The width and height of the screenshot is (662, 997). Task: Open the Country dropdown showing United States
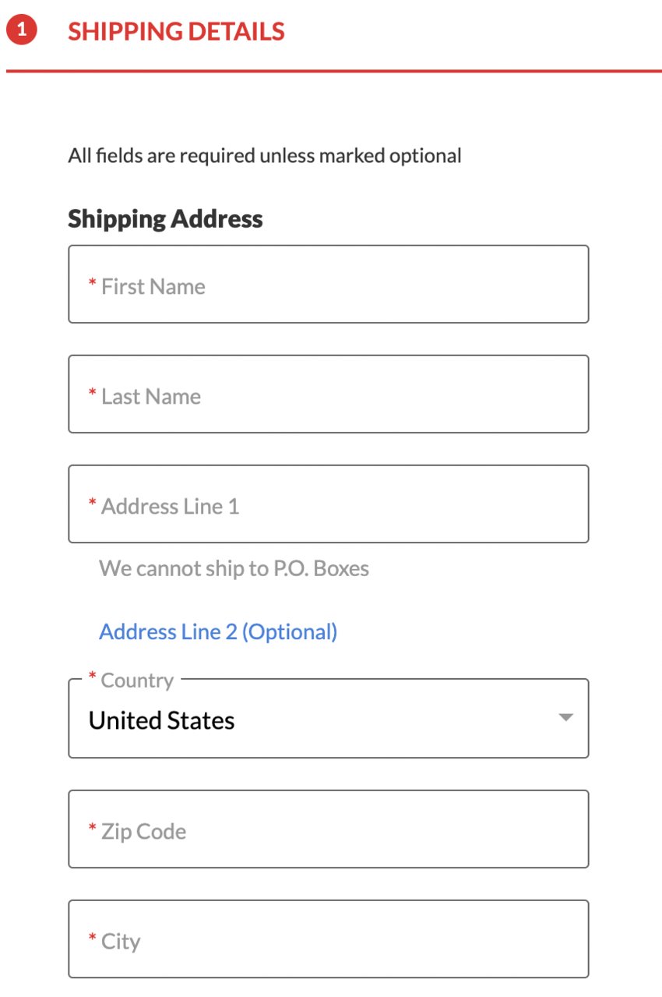pyautogui.click(x=329, y=718)
